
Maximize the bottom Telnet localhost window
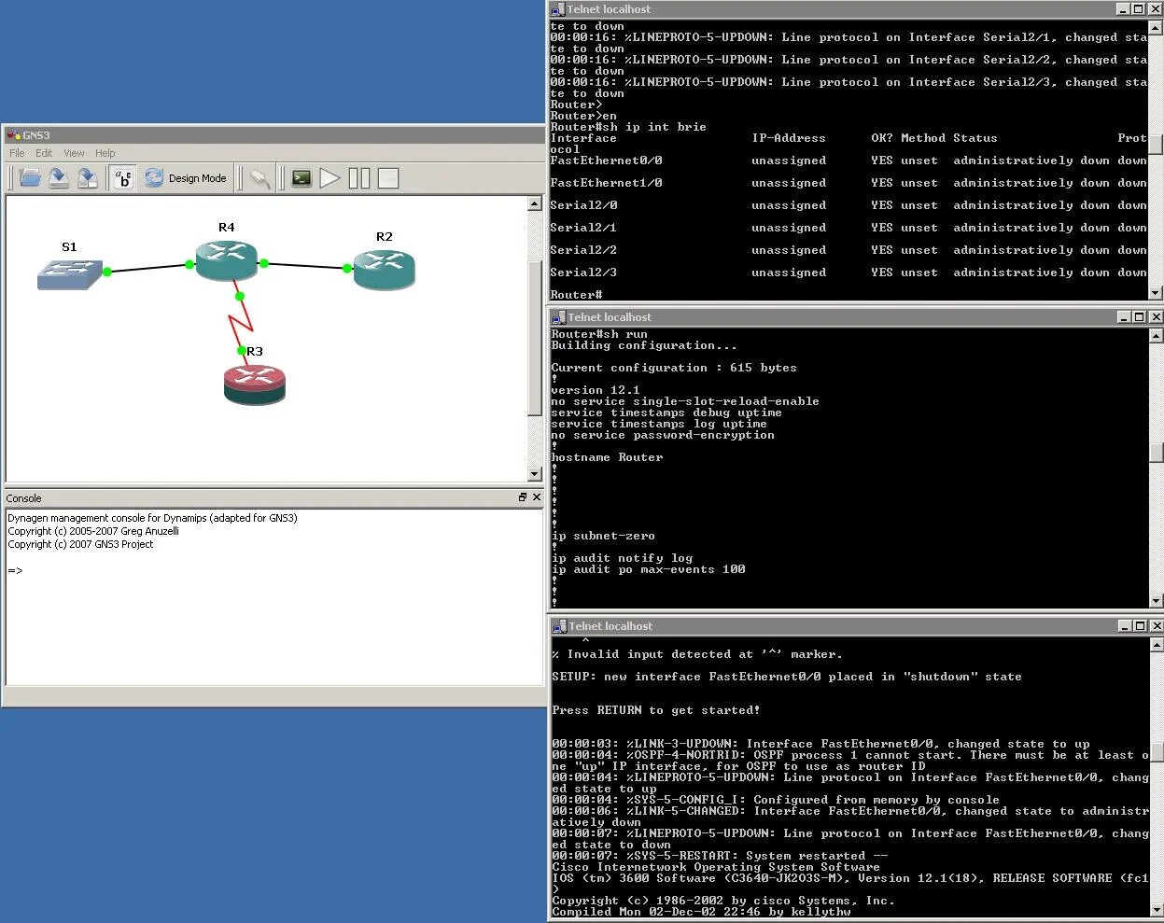pos(1140,626)
